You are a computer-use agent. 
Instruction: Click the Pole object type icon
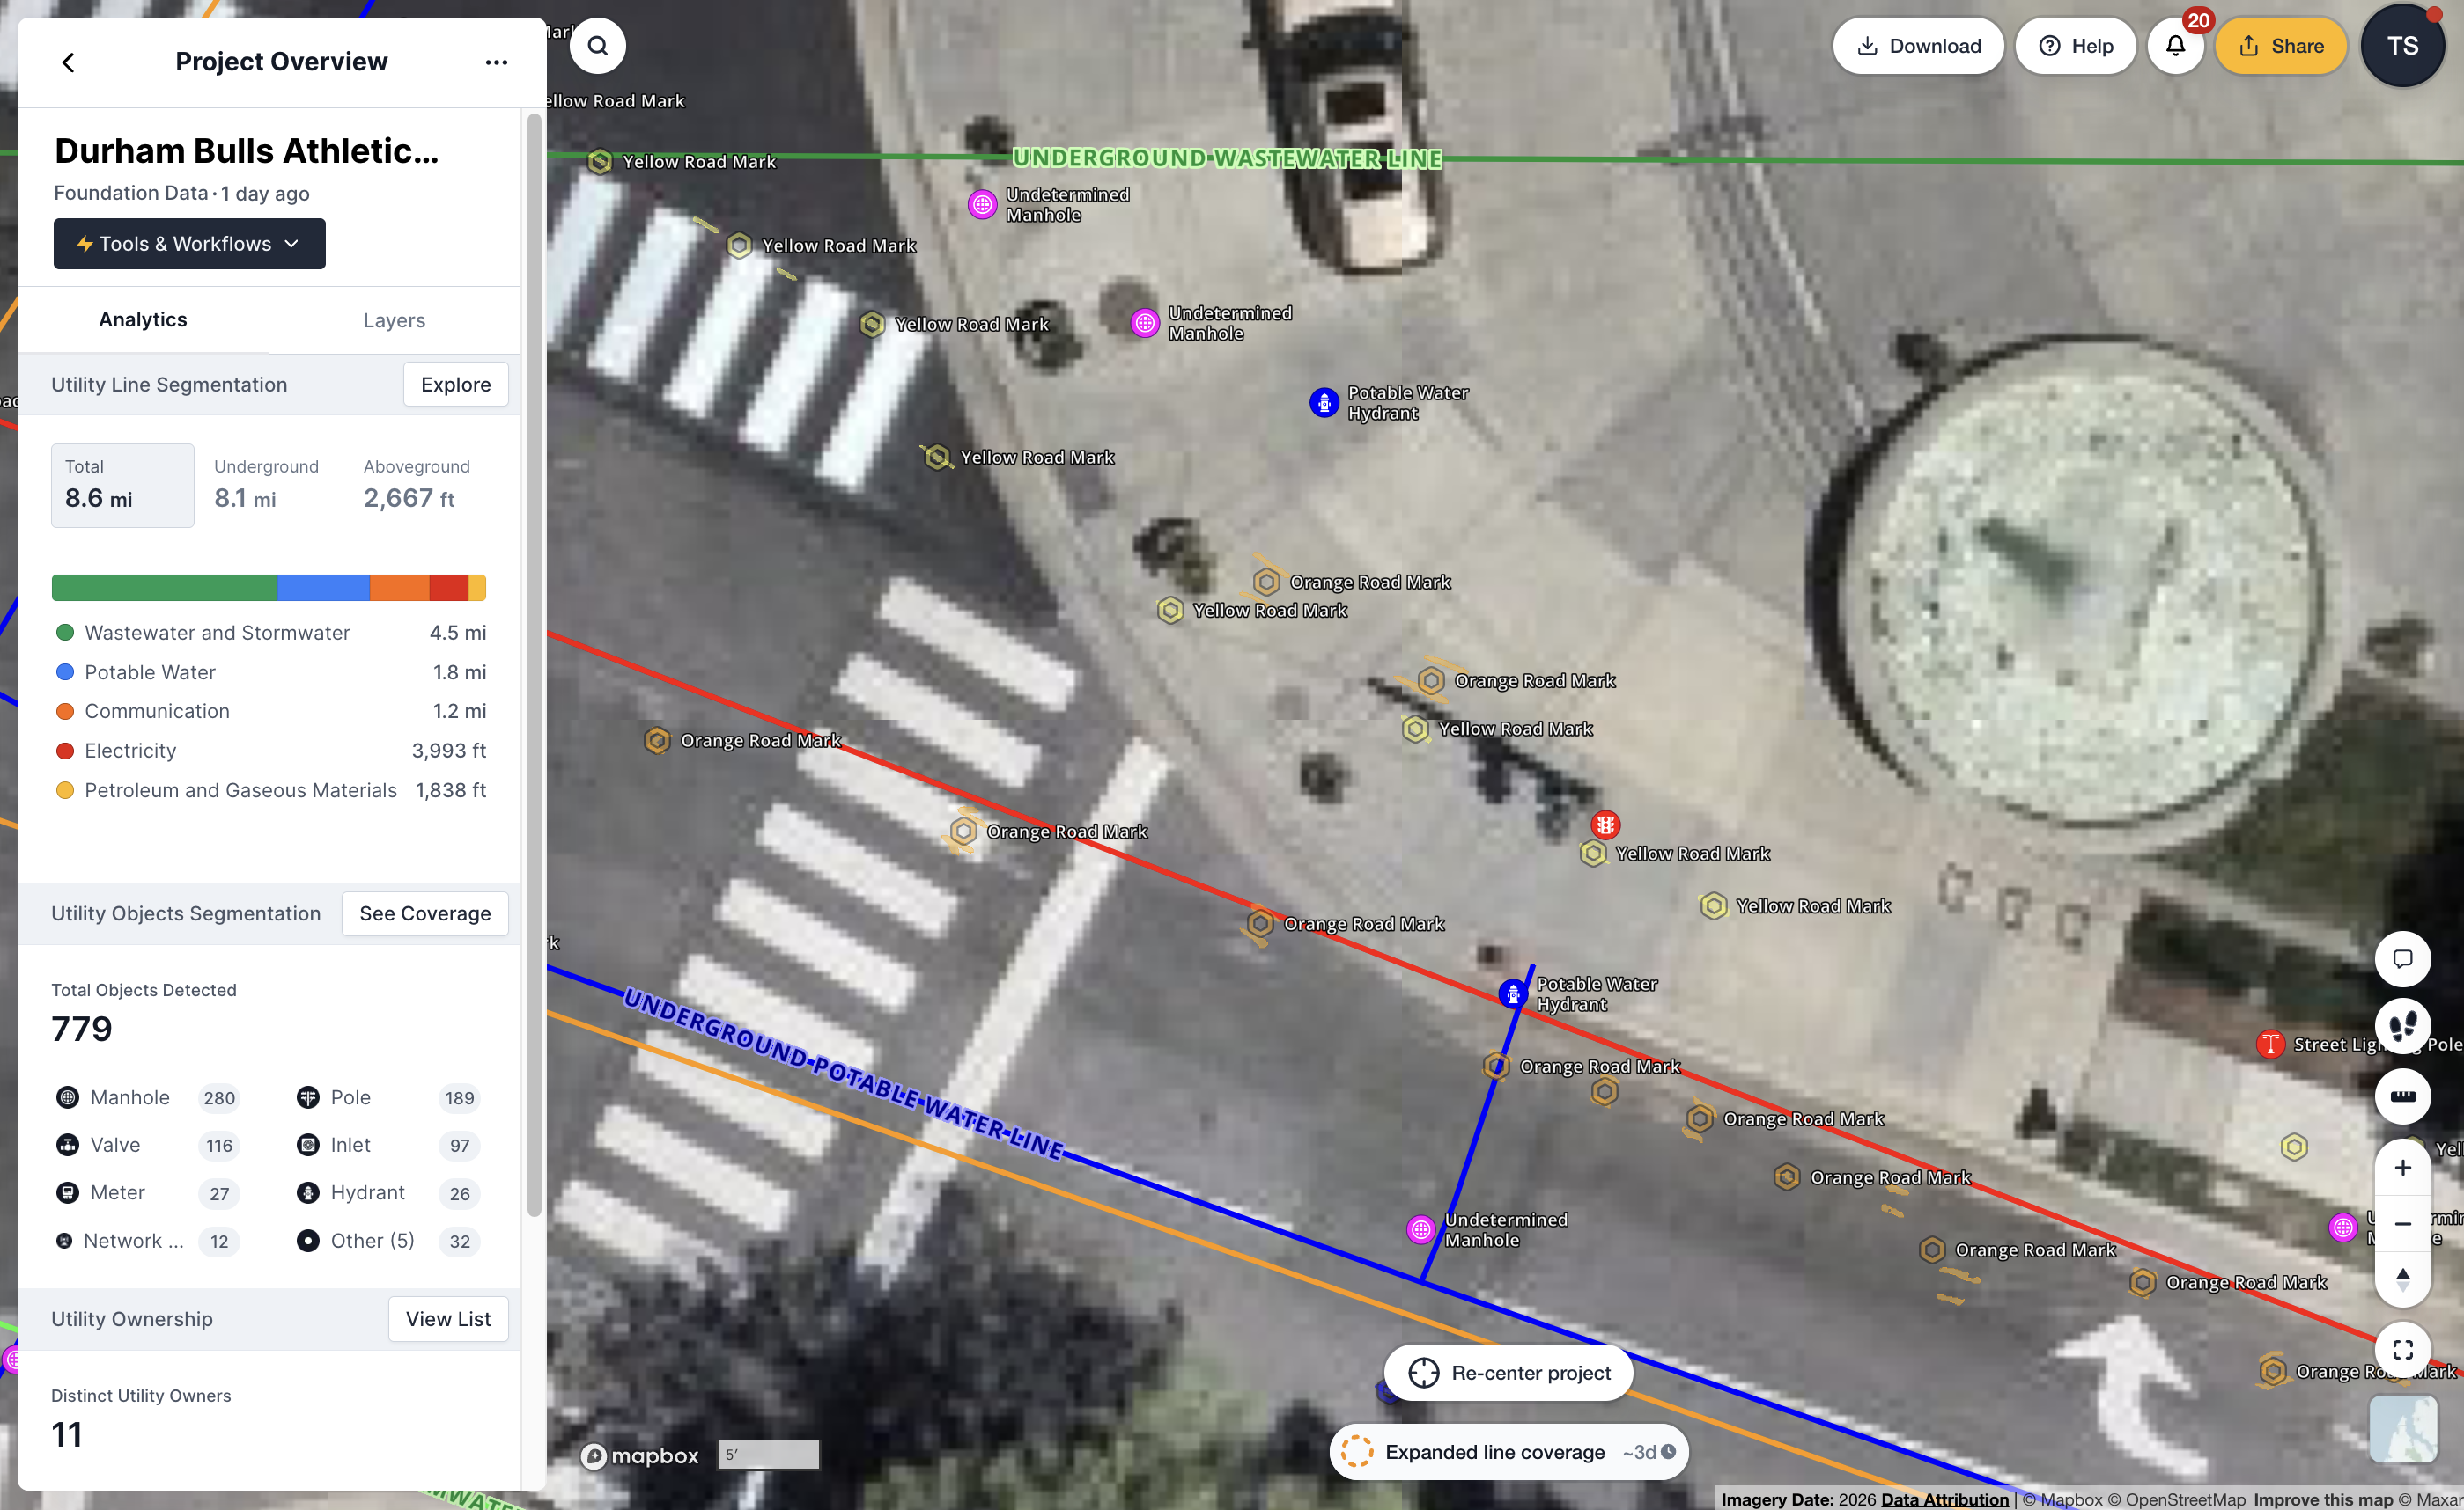308,1097
